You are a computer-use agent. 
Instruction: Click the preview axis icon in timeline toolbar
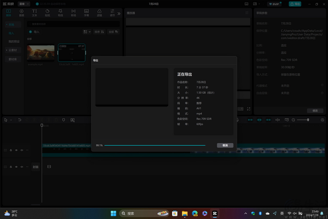(278, 120)
